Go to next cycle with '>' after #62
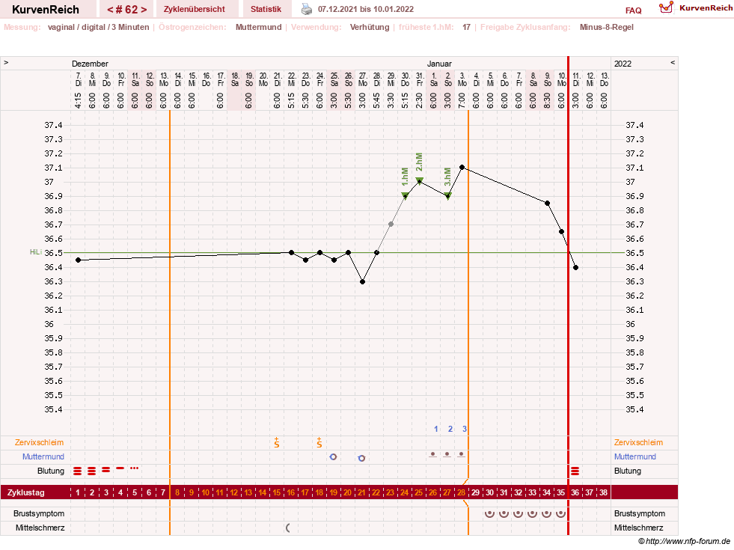The width and height of the screenshot is (734, 550). coord(144,10)
